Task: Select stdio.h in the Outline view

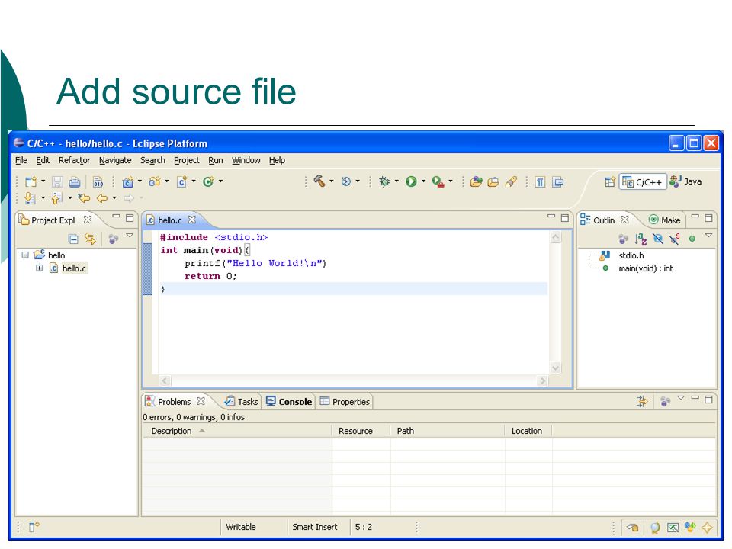Action: click(631, 255)
